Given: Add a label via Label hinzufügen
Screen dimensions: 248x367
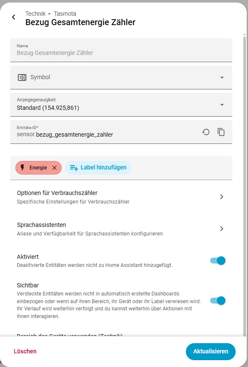Looking at the screenshot, I should tap(99, 168).
